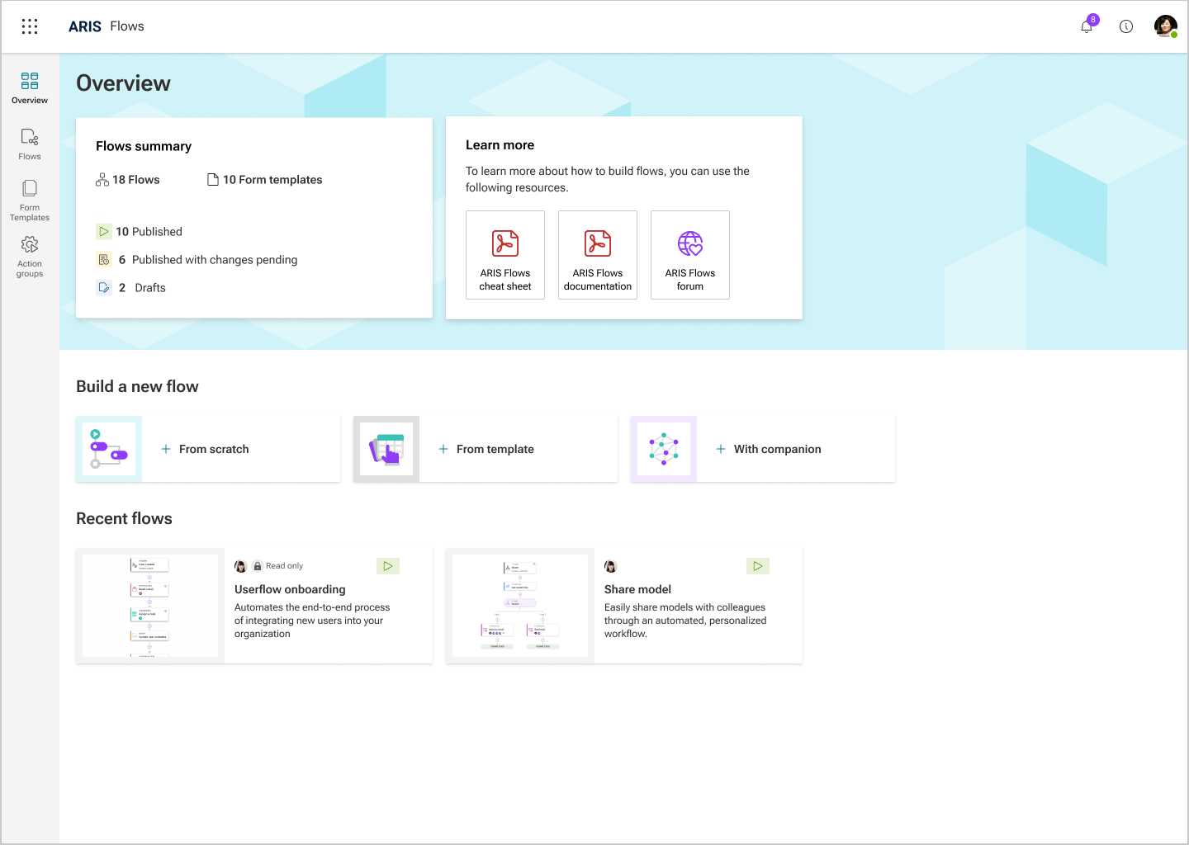Click the Share model published play icon
The height and width of the screenshot is (845, 1189).
[x=758, y=566]
